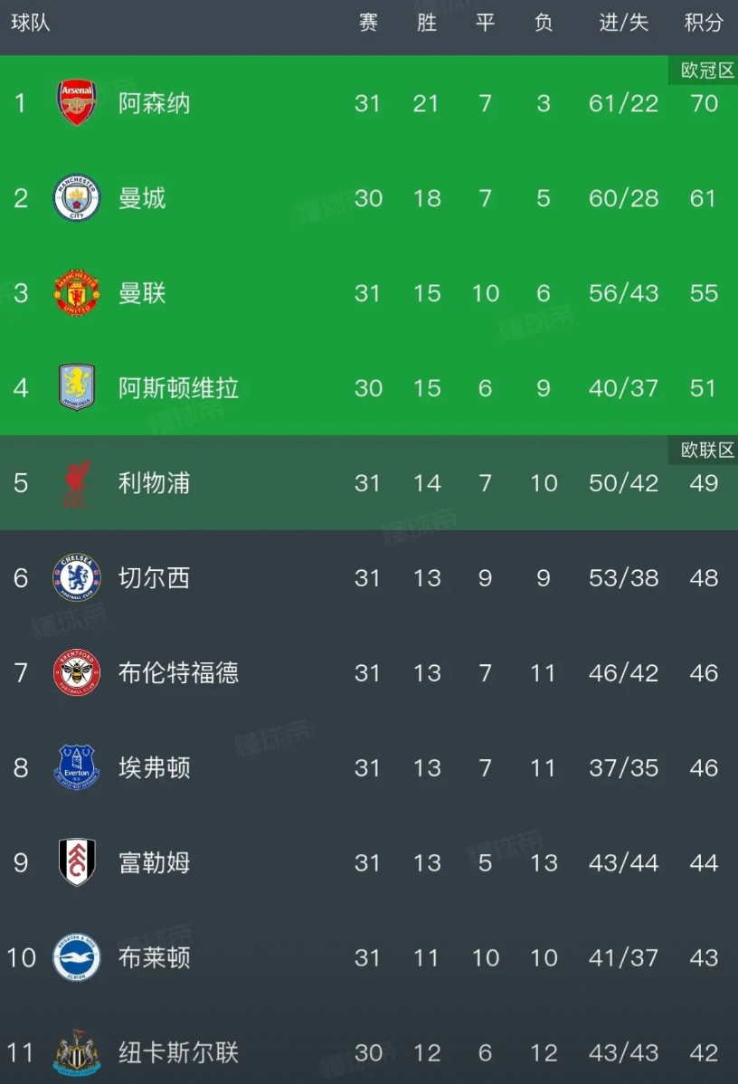Click the Everton club crest
This screenshot has width=738, height=1084.
coord(77,768)
